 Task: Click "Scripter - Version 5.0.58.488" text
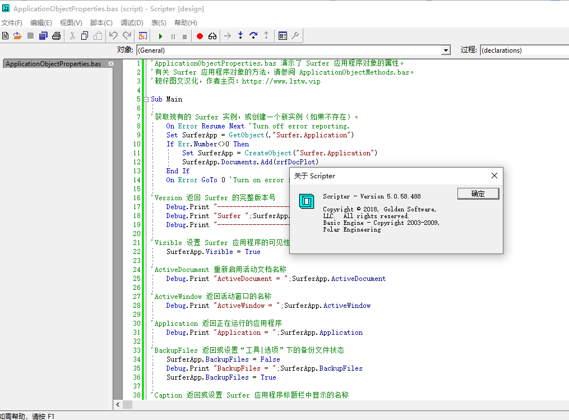tap(372, 196)
